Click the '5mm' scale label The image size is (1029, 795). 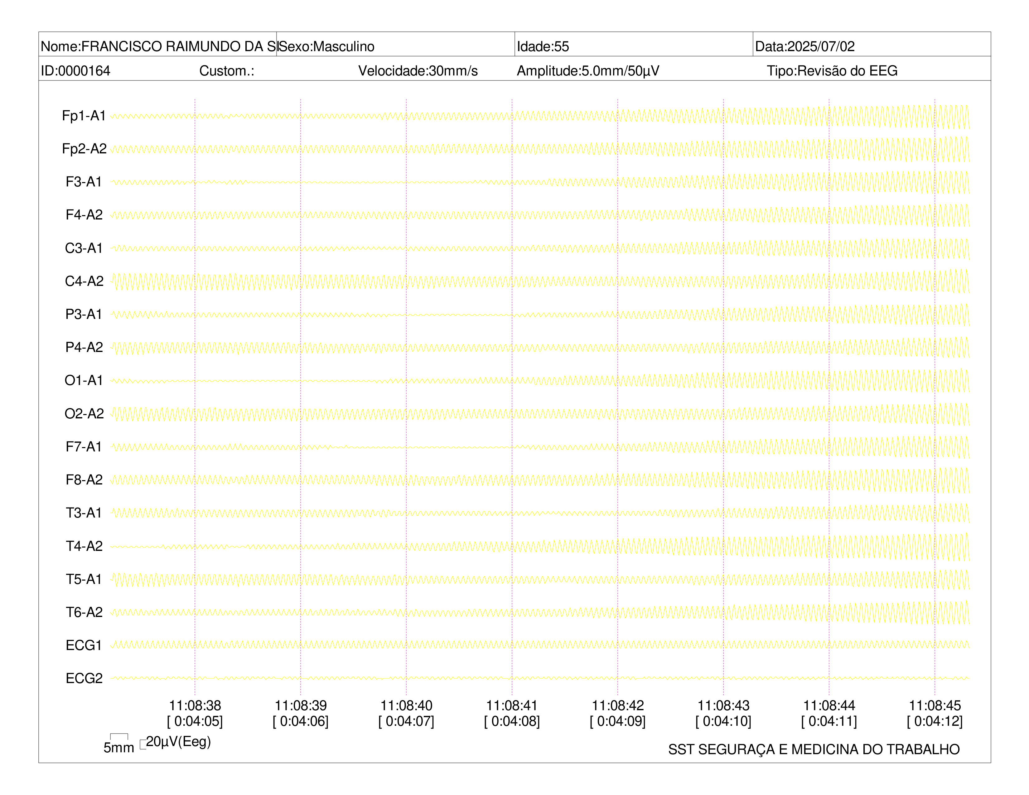click(x=119, y=747)
